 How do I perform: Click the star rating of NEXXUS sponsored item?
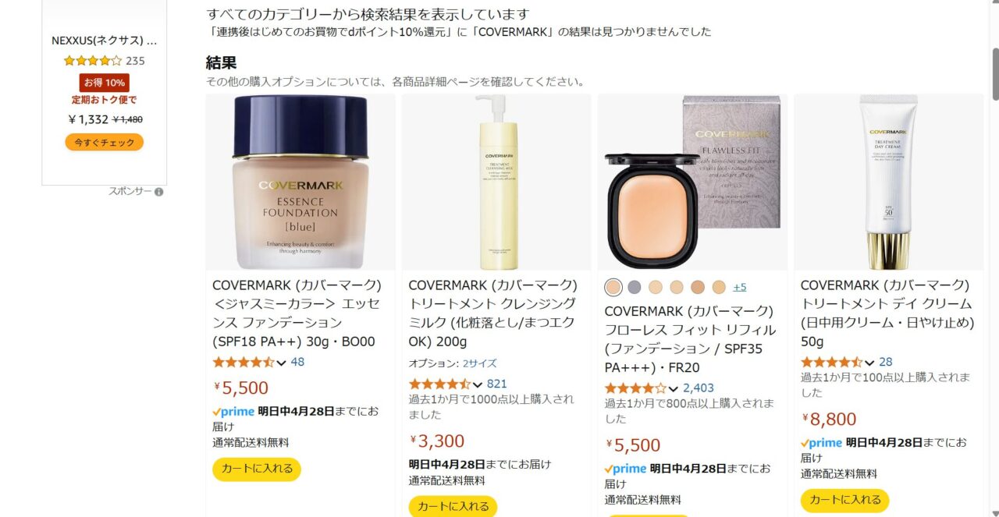click(93, 61)
